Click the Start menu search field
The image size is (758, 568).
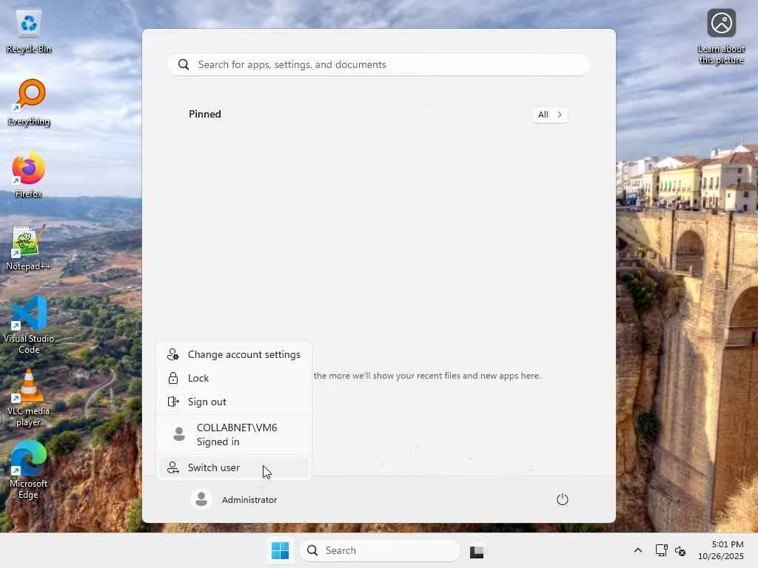coord(379,65)
